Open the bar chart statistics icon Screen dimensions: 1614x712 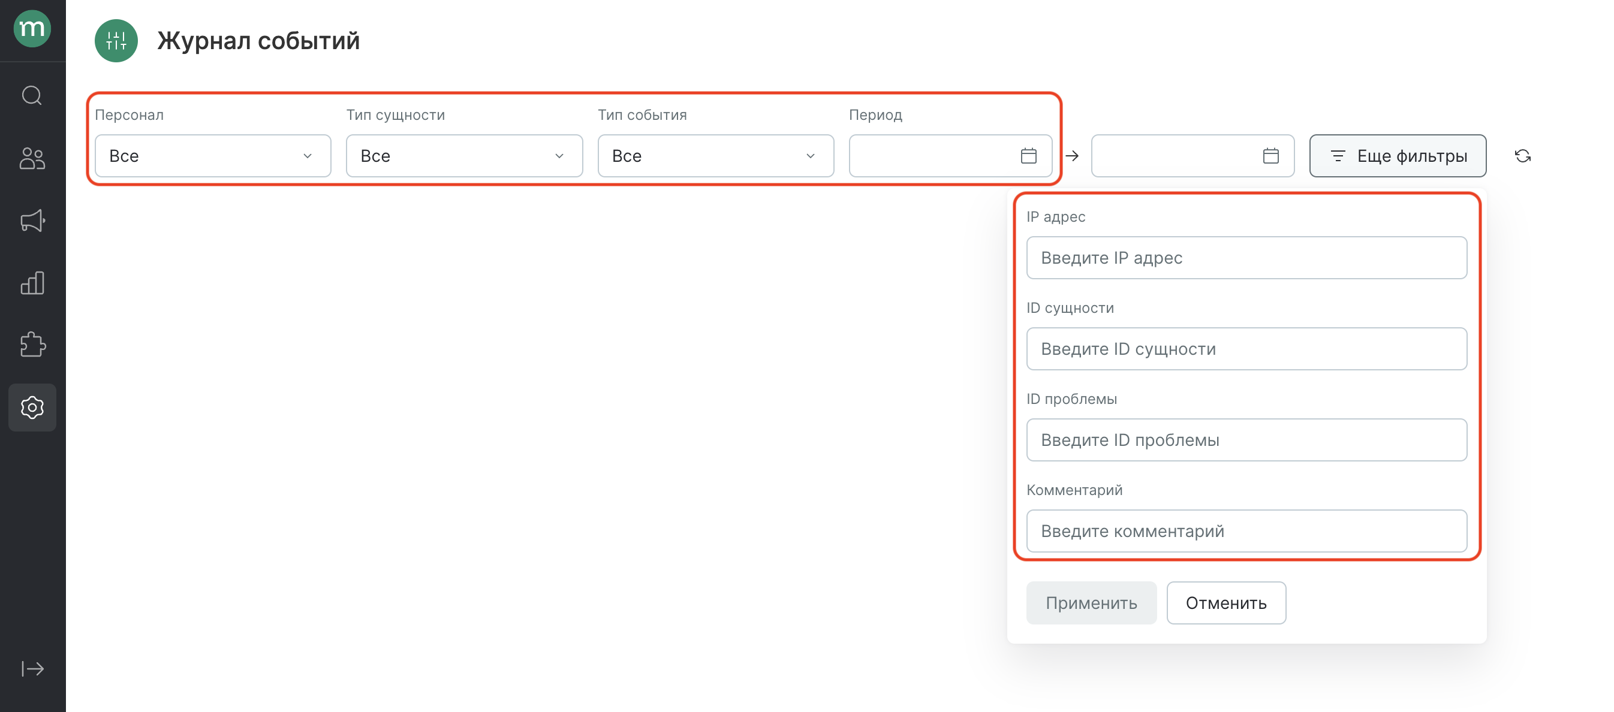(32, 283)
